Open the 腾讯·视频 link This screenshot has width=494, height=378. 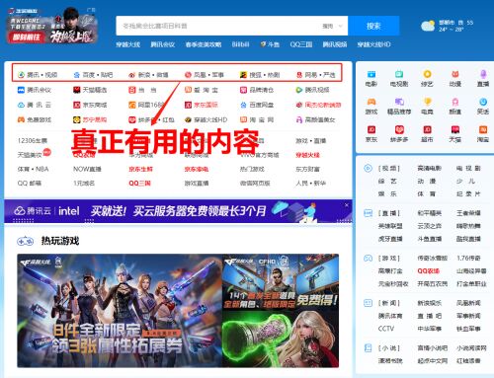click(x=38, y=75)
